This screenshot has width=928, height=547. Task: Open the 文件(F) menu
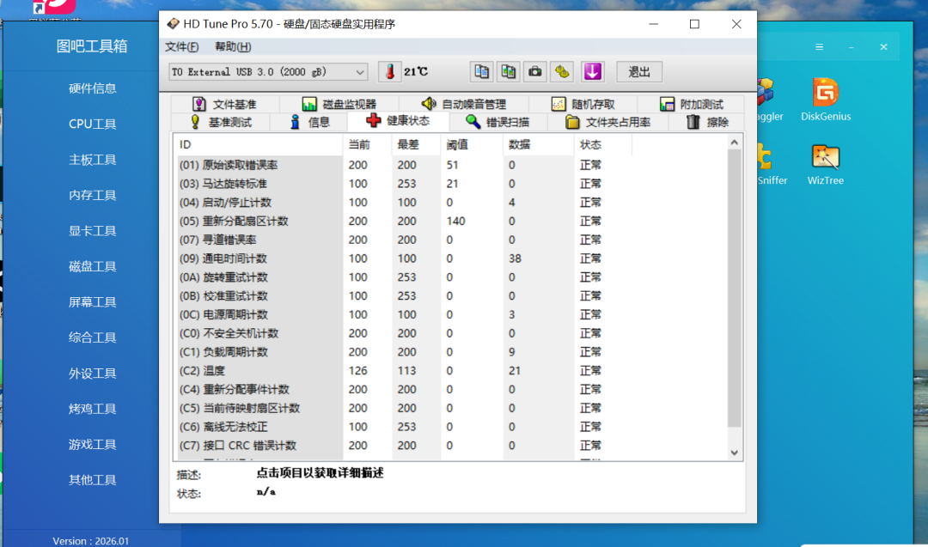(181, 46)
